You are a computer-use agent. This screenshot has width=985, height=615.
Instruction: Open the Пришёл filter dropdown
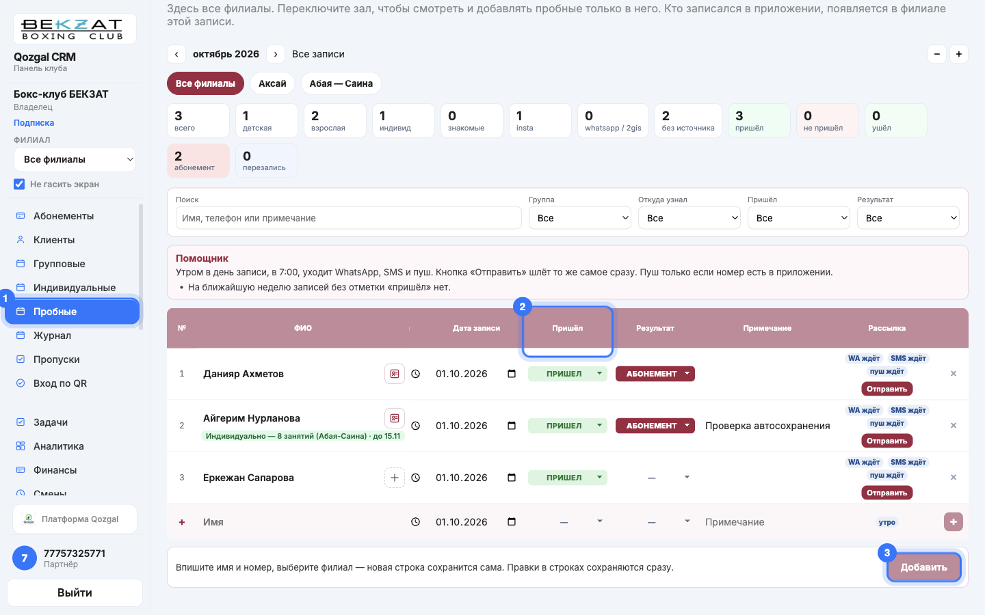coord(799,218)
